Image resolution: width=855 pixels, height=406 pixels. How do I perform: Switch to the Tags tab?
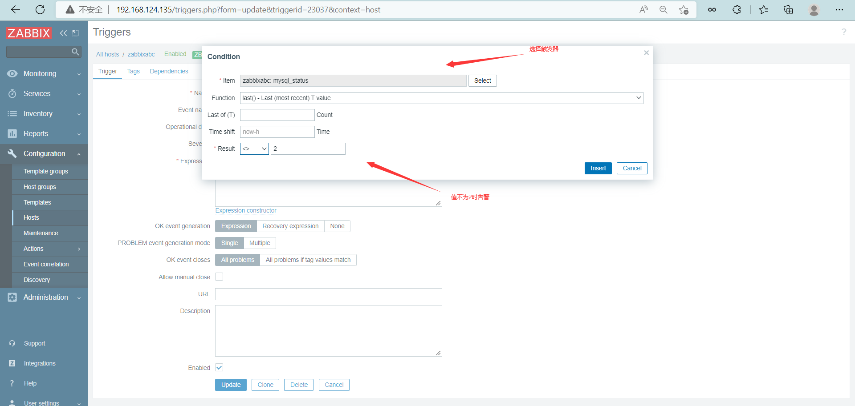pos(133,72)
